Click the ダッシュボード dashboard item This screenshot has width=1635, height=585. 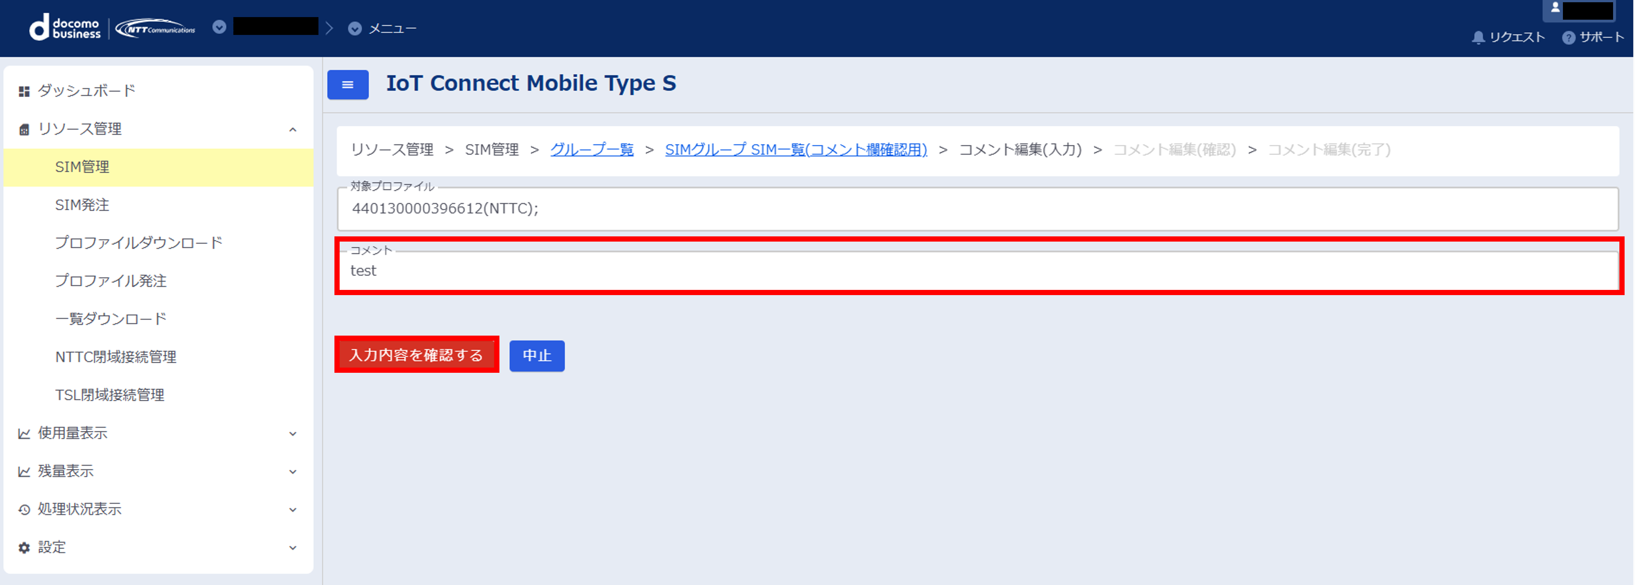coord(86,91)
